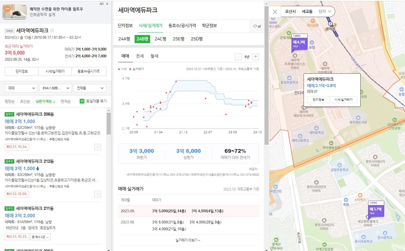Image resolution: width=405 pixels, height=251 pixels.
Task: Click the AD info badge
Action: 101,4
